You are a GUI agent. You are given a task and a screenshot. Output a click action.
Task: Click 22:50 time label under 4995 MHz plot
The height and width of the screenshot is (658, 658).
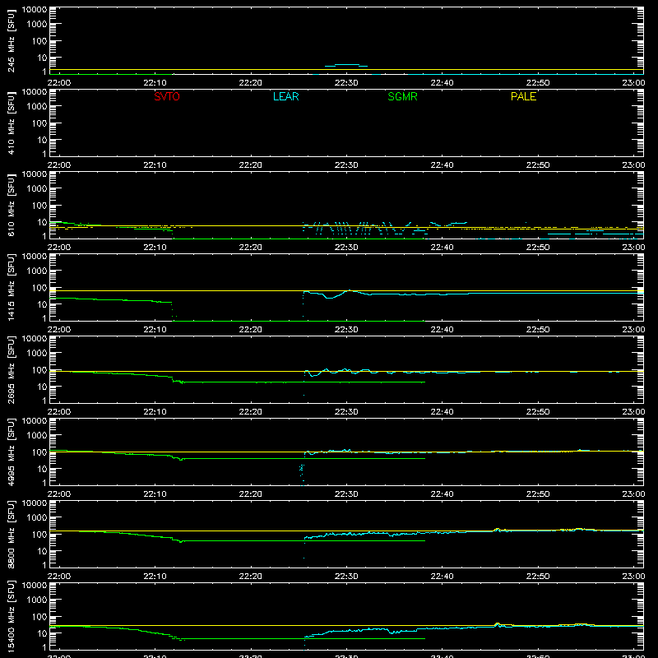pyautogui.click(x=538, y=494)
